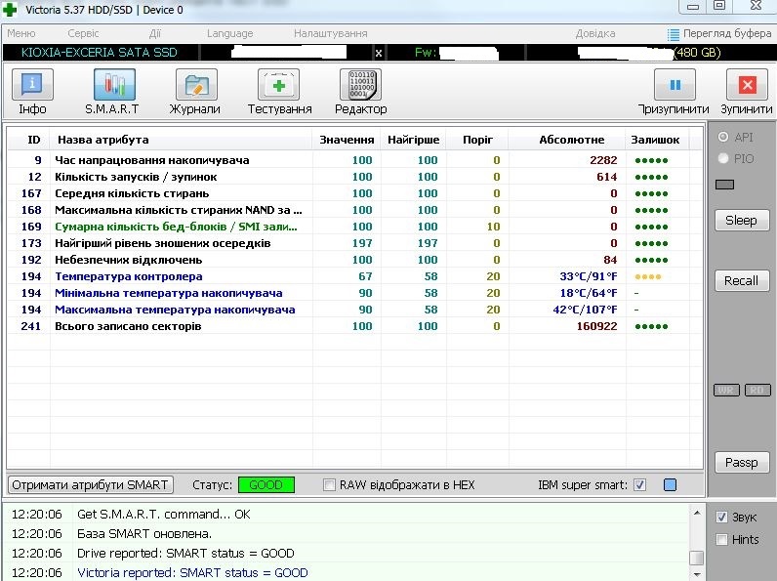The height and width of the screenshot is (581, 777).
Task: Click the absolute value 2282
Action: coord(603,160)
